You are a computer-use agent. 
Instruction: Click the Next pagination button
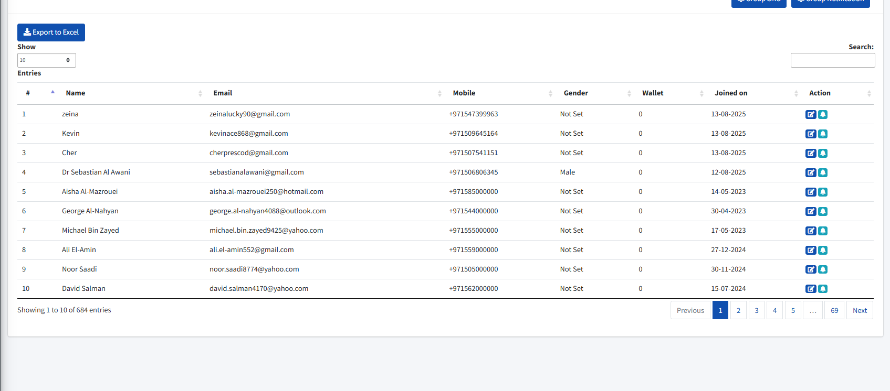click(x=860, y=310)
